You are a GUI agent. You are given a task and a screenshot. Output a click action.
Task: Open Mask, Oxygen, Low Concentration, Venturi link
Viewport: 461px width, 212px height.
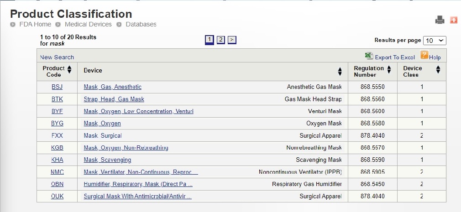coord(138,111)
